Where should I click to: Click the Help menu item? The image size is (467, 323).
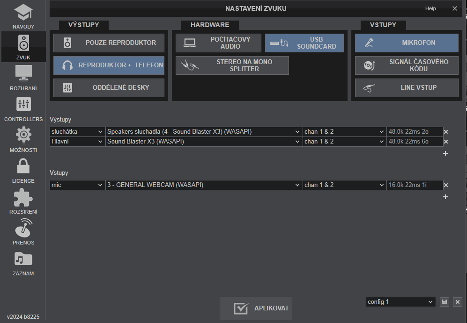coord(430,8)
